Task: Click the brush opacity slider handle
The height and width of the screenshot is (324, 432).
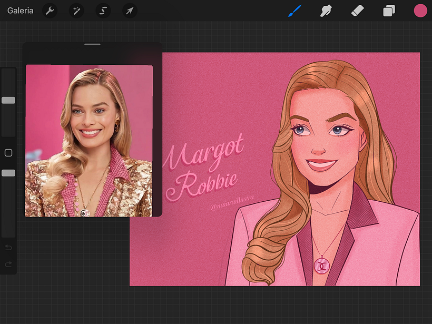Action: click(8, 173)
